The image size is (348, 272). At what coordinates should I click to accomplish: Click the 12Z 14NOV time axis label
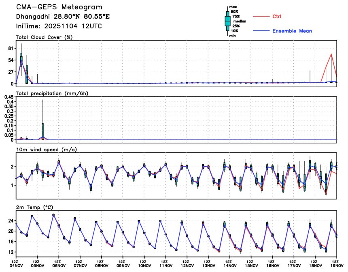point(230,264)
